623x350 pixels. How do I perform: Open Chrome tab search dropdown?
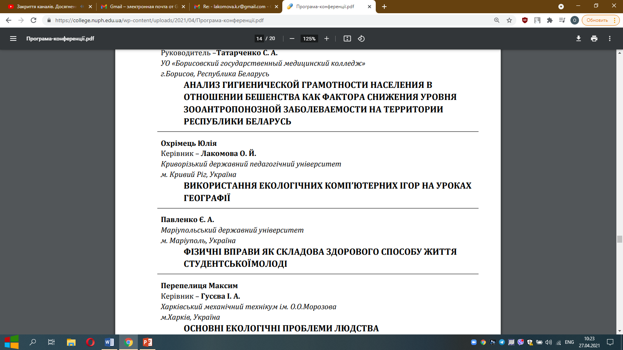(561, 7)
